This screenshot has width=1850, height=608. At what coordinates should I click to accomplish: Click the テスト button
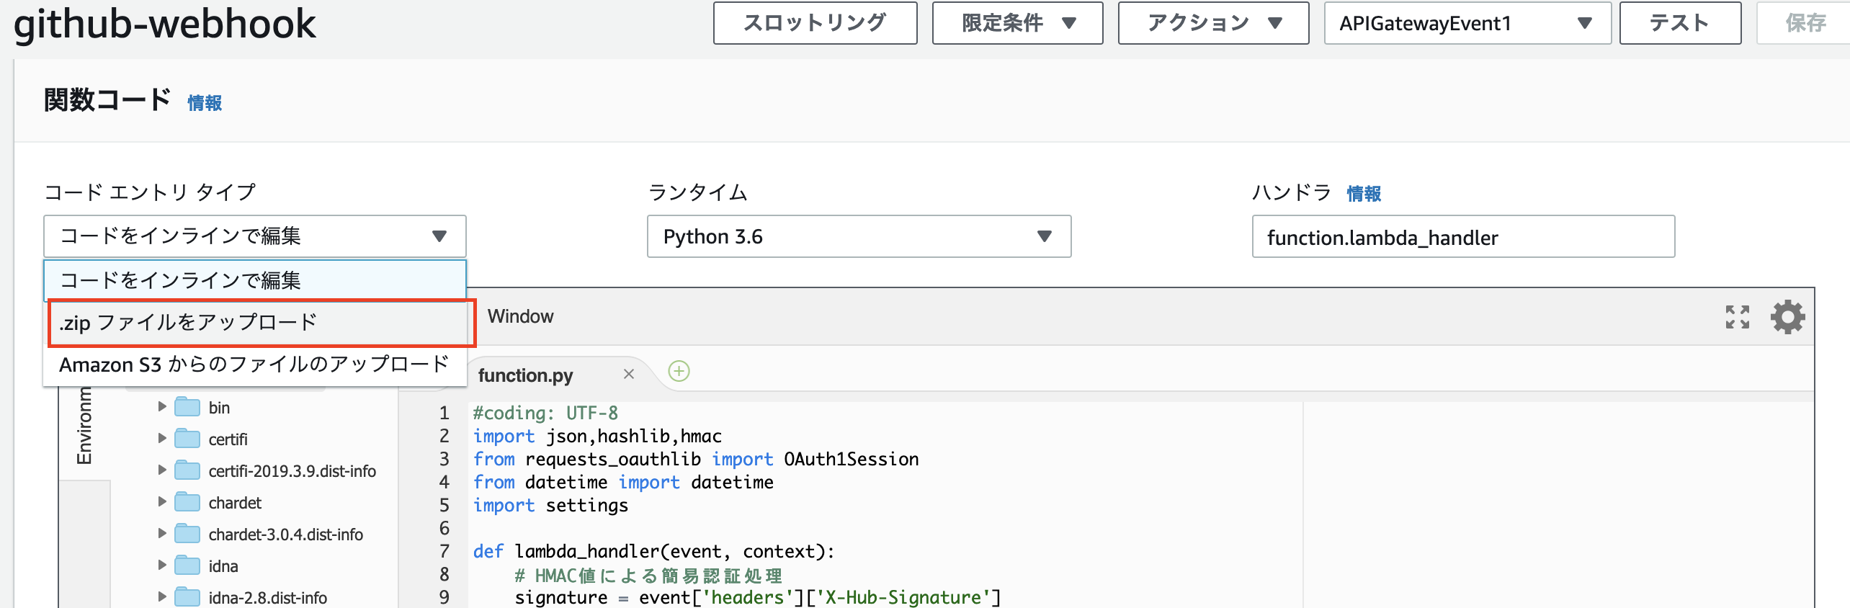1680,23
